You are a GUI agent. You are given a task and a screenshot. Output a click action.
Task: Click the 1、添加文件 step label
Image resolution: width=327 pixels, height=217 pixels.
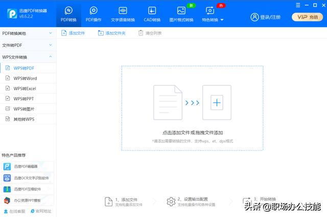(x=126, y=200)
